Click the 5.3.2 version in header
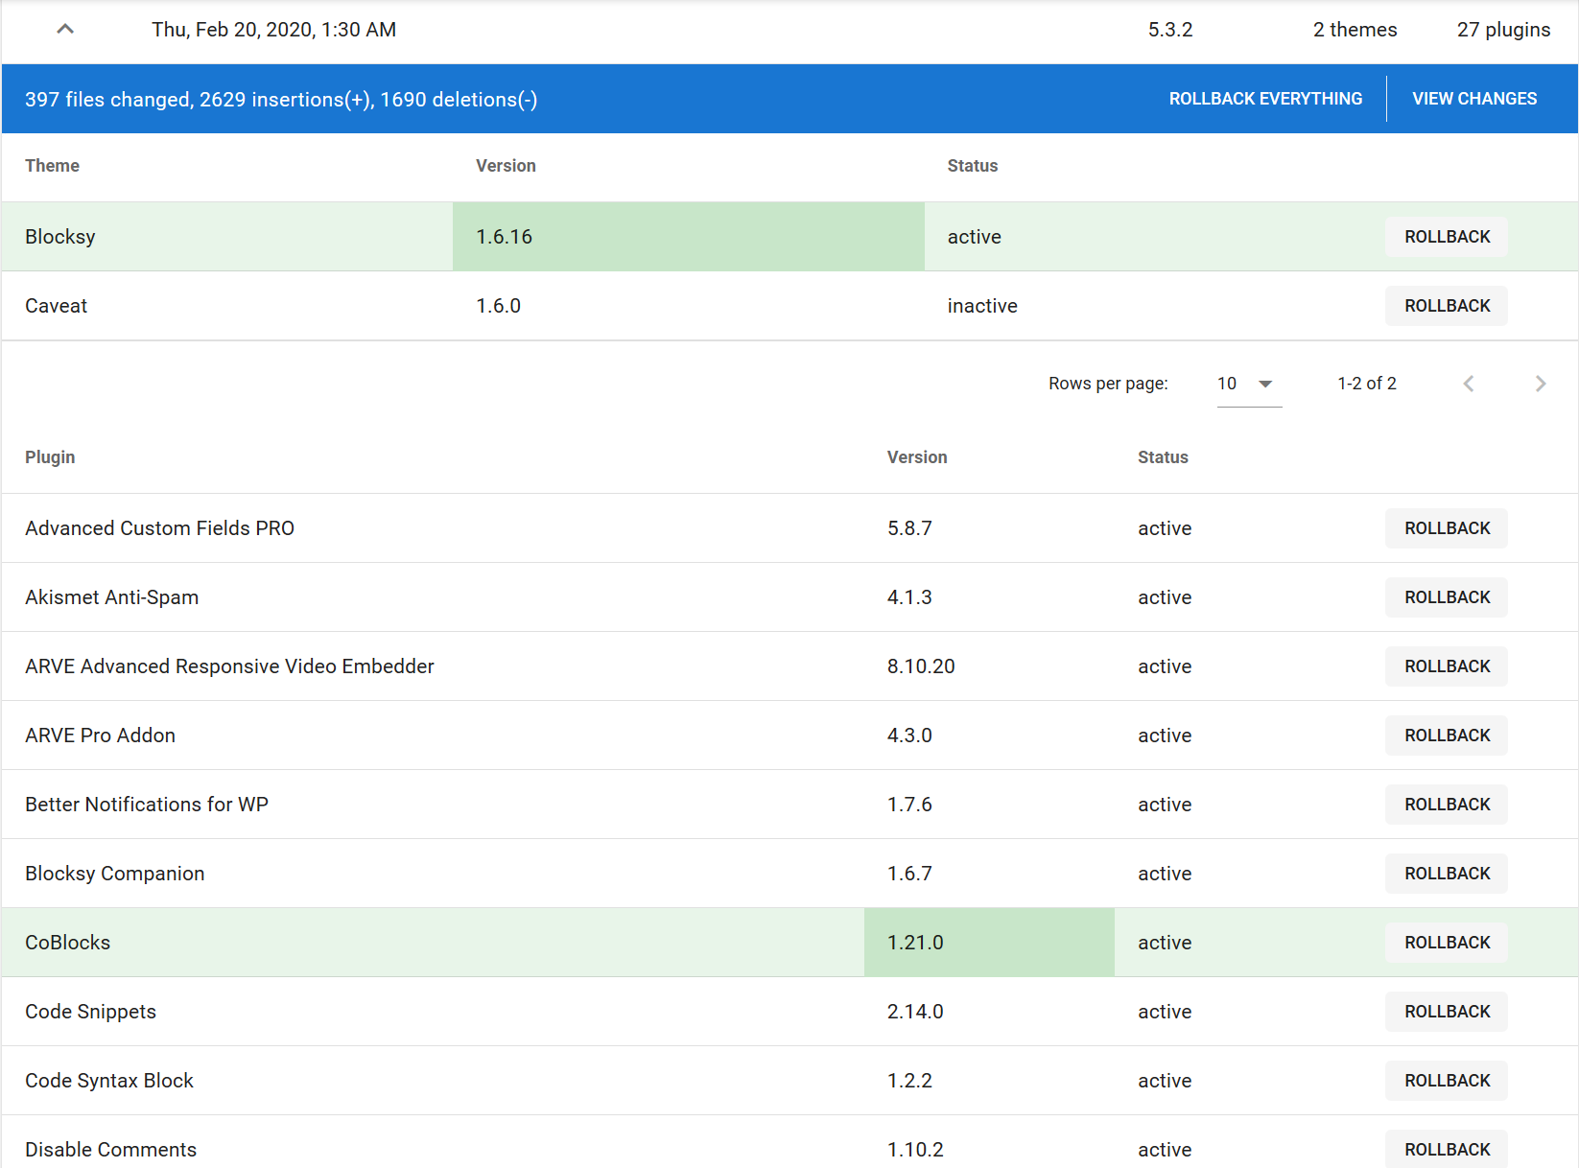This screenshot has width=1579, height=1168. coord(1170,30)
